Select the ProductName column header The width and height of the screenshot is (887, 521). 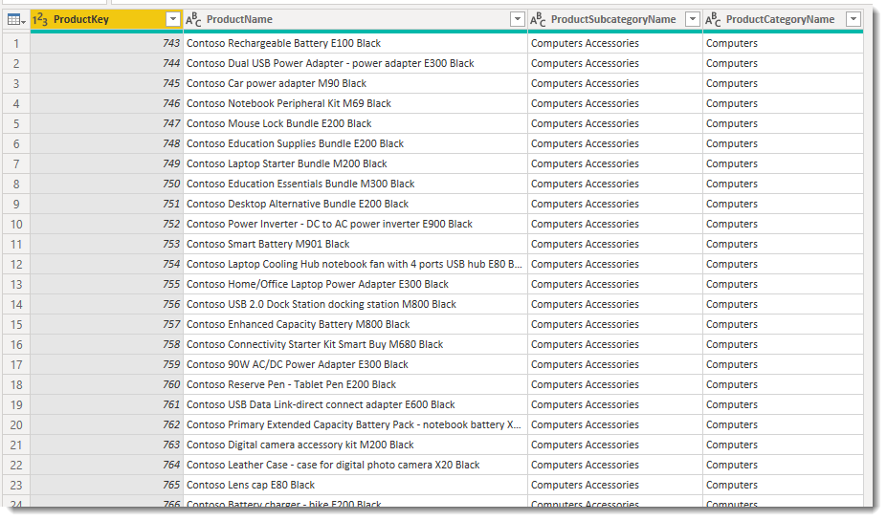point(355,20)
